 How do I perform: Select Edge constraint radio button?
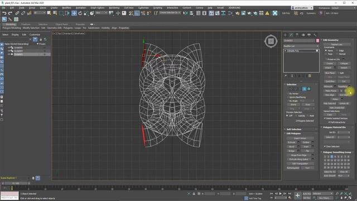pyautogui.click(x=337, y=51)
